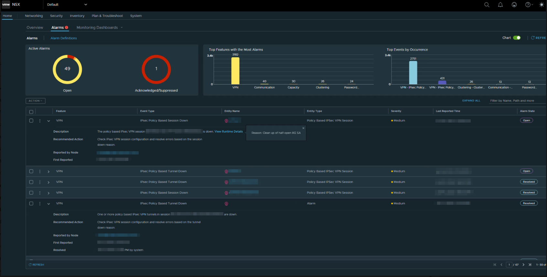The width and height of the screenshot is (547, 277).
Task: Click the Open state button of the Tunnel Down alarm
Action: (527, 171)
